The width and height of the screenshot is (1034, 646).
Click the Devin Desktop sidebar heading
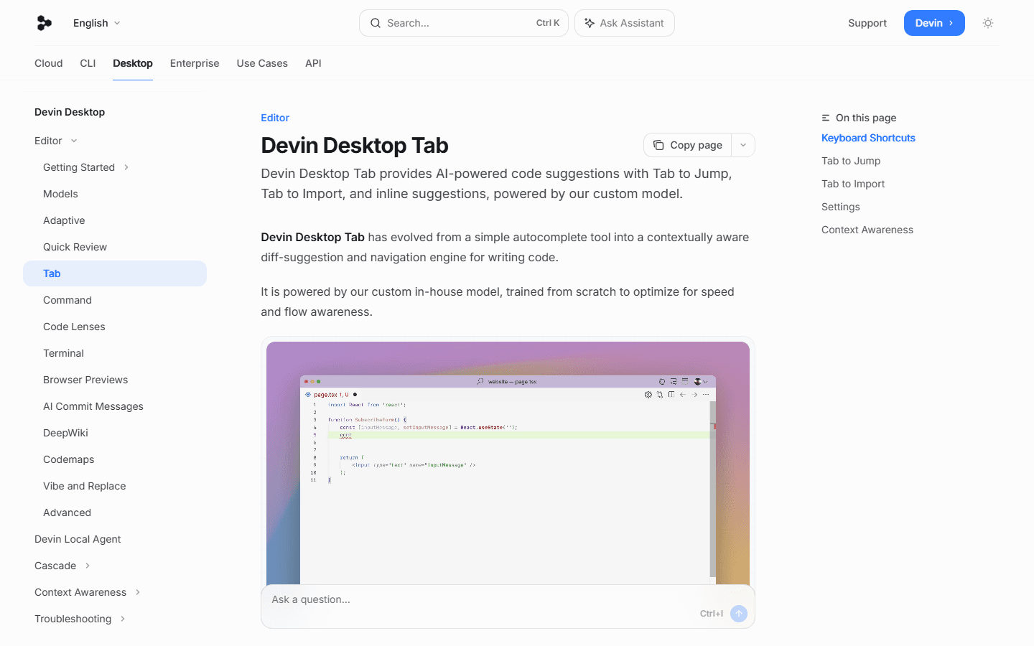pyautogui.click(x=70, y=112)
